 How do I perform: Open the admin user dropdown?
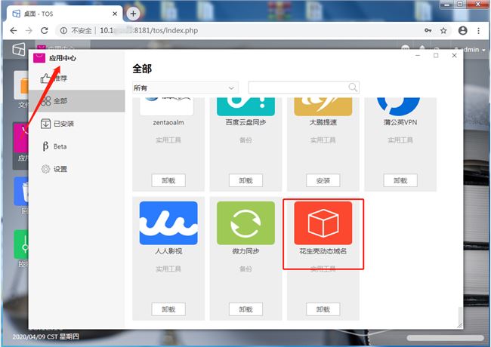469,50
